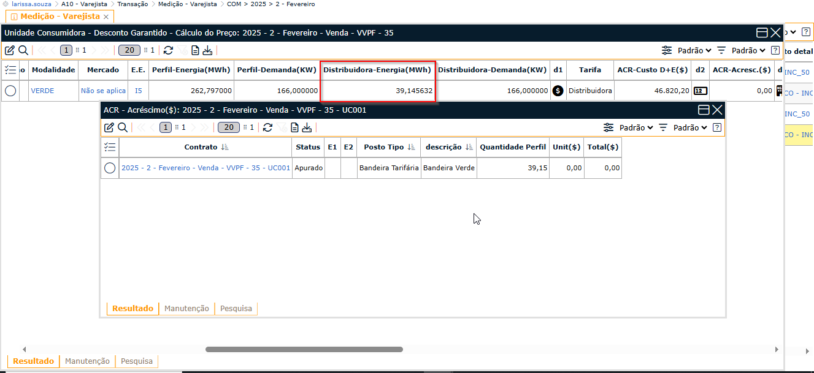Image resolution: width=814 pixels, height=373 pixels.
Task: Click the edit pencil icon in the ACR - Acréscimo toolbar
Action: (109, 127)
